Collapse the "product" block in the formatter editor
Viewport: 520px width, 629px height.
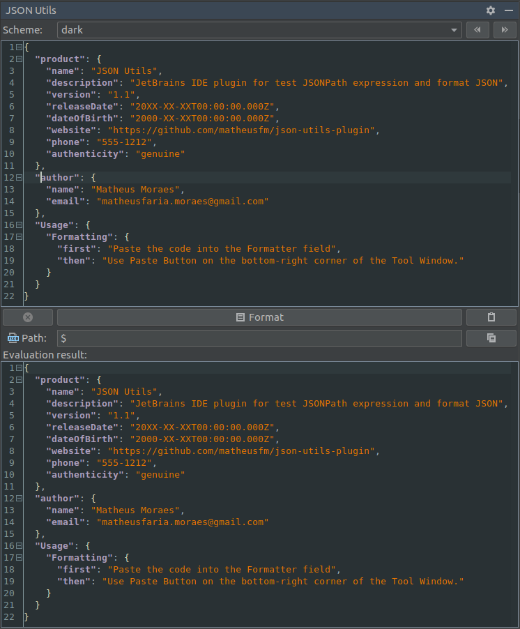(x=19, y=59)
